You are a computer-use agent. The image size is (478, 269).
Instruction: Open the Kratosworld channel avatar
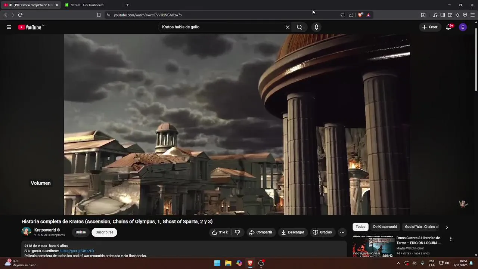click(27, 232)
